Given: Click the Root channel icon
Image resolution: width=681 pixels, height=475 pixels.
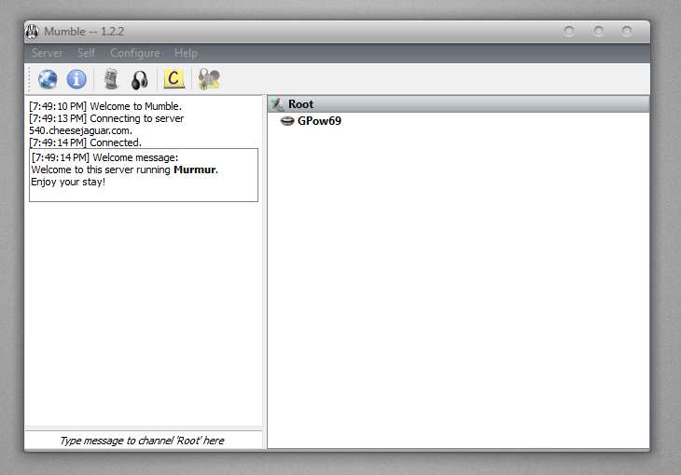Looking at the screenshot, I should [x=277, y=104].
